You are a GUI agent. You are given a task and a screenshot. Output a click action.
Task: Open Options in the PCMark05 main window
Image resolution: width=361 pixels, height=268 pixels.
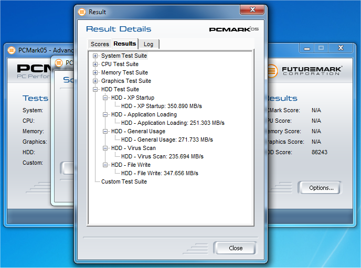pyautogui.click(x=321, y=188)
